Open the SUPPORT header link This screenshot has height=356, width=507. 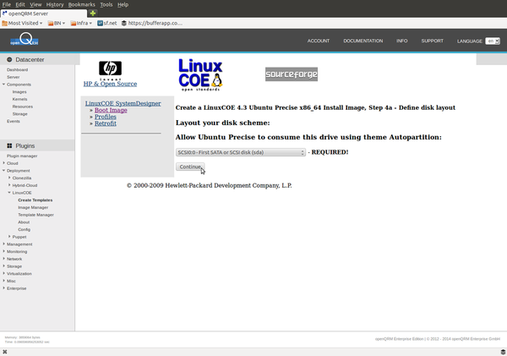[x=433, y=41]
